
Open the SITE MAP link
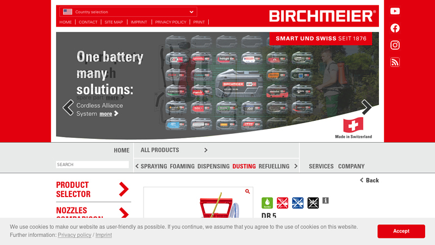tap(114, 22)
